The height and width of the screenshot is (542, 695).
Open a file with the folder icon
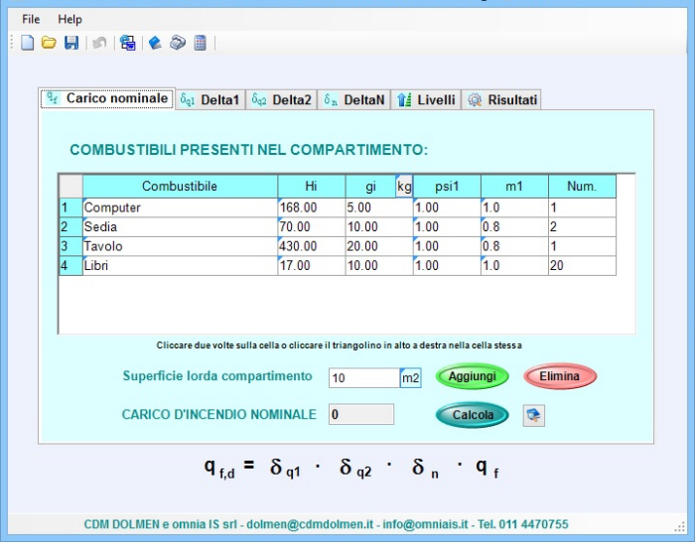click(49, 43)
